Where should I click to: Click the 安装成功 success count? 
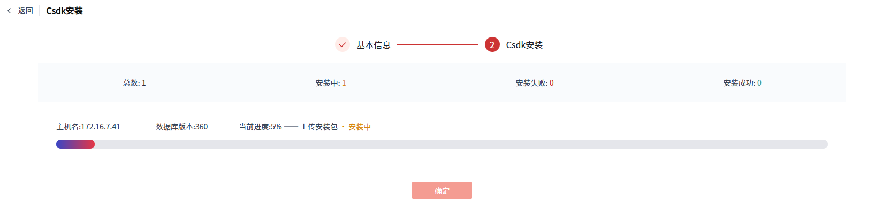[742, 83]
